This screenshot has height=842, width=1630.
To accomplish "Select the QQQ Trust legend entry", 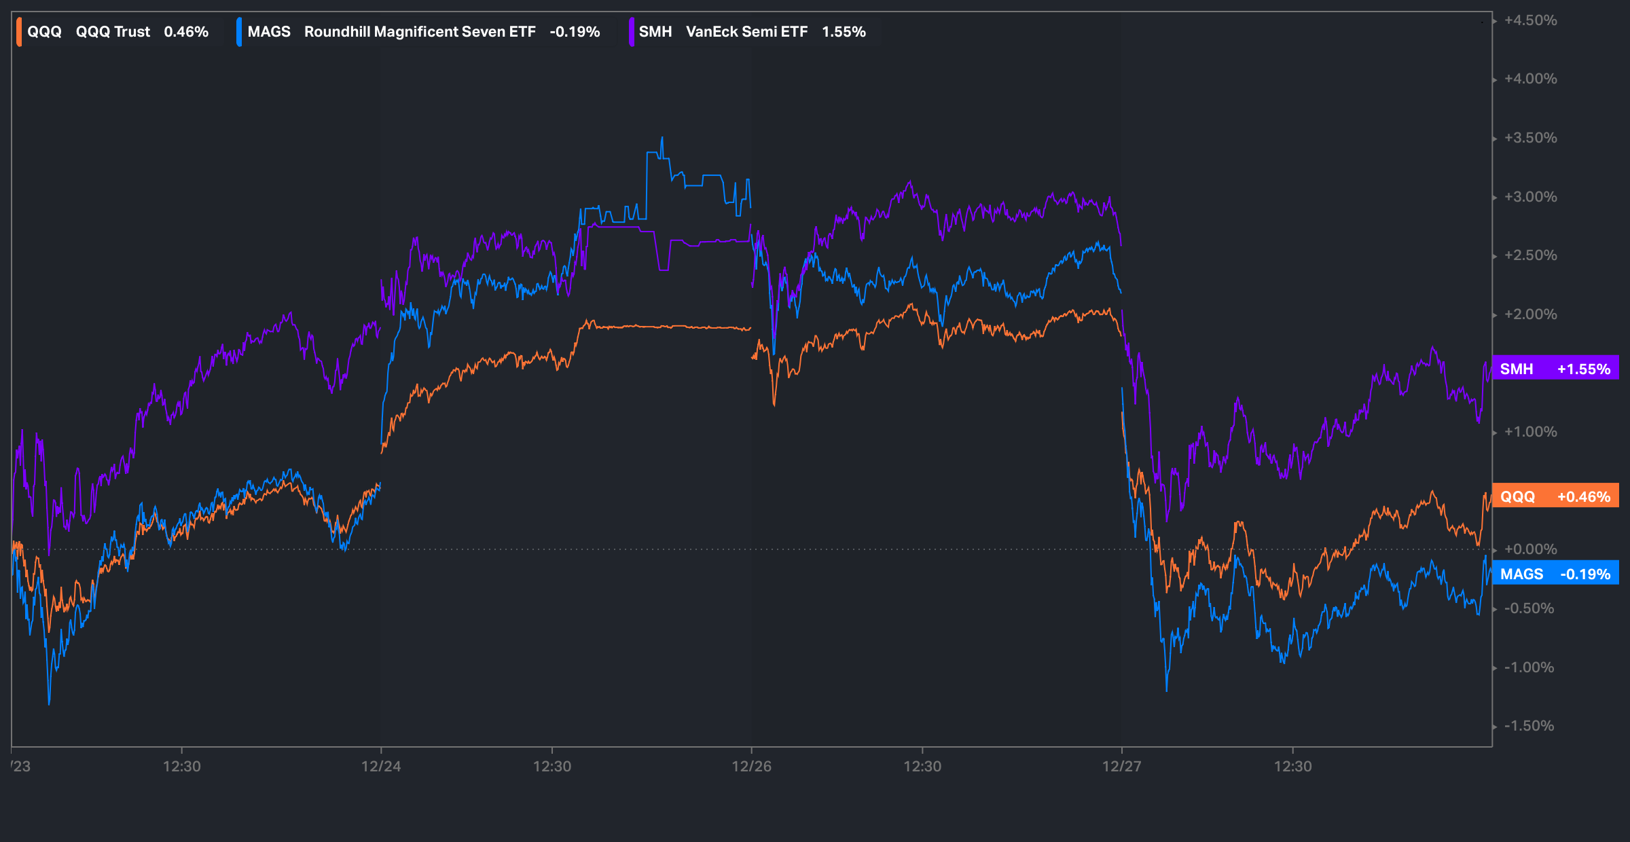I will point(113,32).
